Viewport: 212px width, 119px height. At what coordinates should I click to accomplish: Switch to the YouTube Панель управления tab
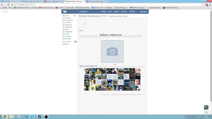tap(54, 1)
